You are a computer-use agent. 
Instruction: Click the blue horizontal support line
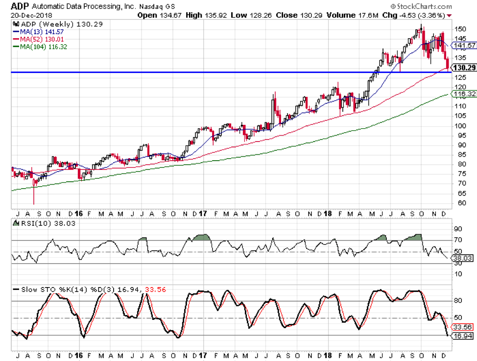point(231,72)
